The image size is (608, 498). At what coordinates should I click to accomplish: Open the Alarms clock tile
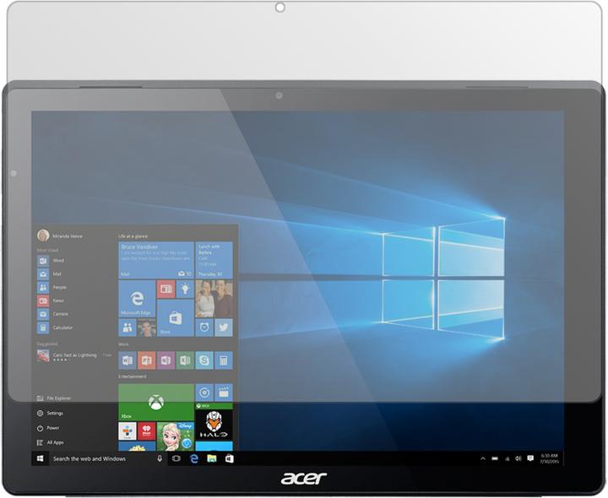point(204,327)
